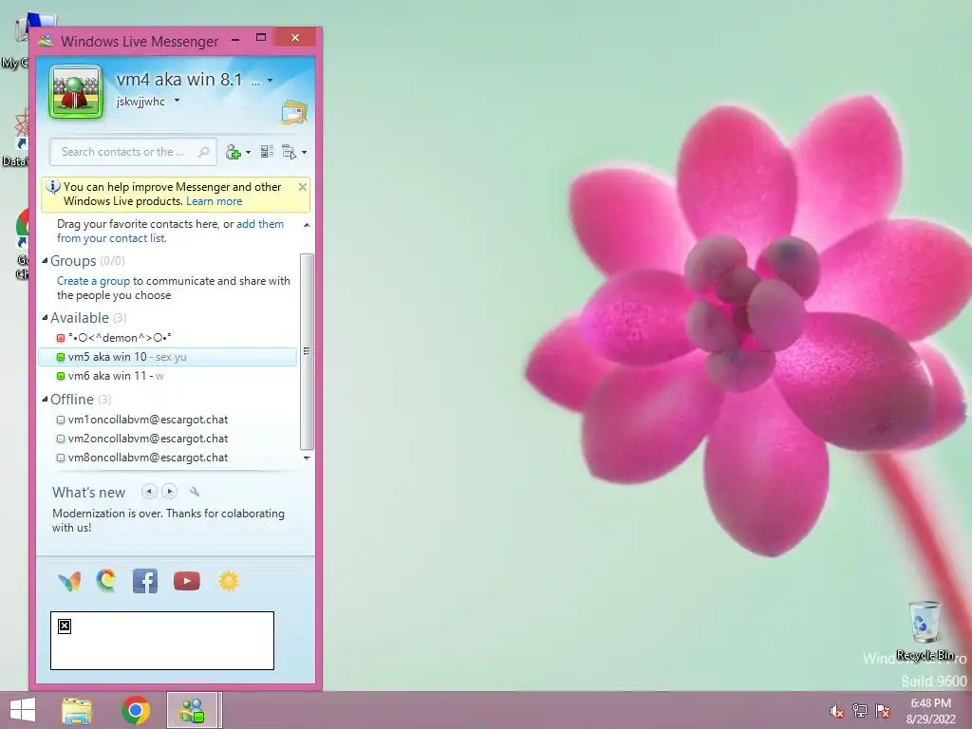Click the search magnifier icon

coord(203,152)
